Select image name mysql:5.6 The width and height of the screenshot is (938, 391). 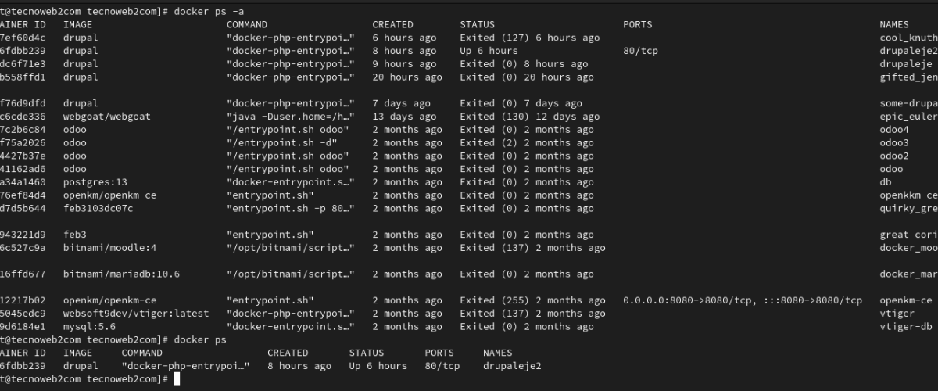point(90,327)
